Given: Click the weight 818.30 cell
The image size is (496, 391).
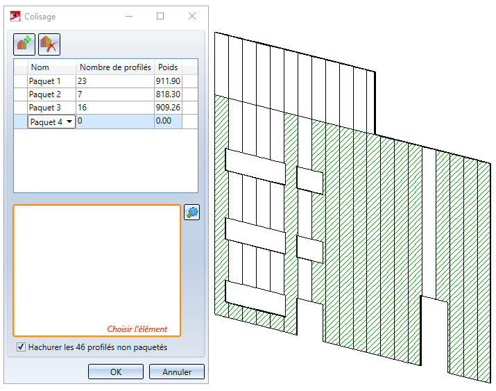Looking at the screenshot, I should tap(168, 94).
